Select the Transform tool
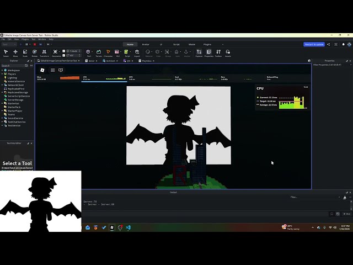 coord(44,53)
